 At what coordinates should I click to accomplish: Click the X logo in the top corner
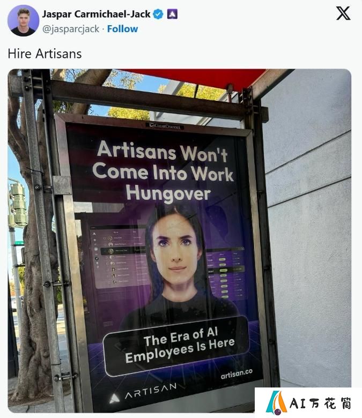(343, 13)
